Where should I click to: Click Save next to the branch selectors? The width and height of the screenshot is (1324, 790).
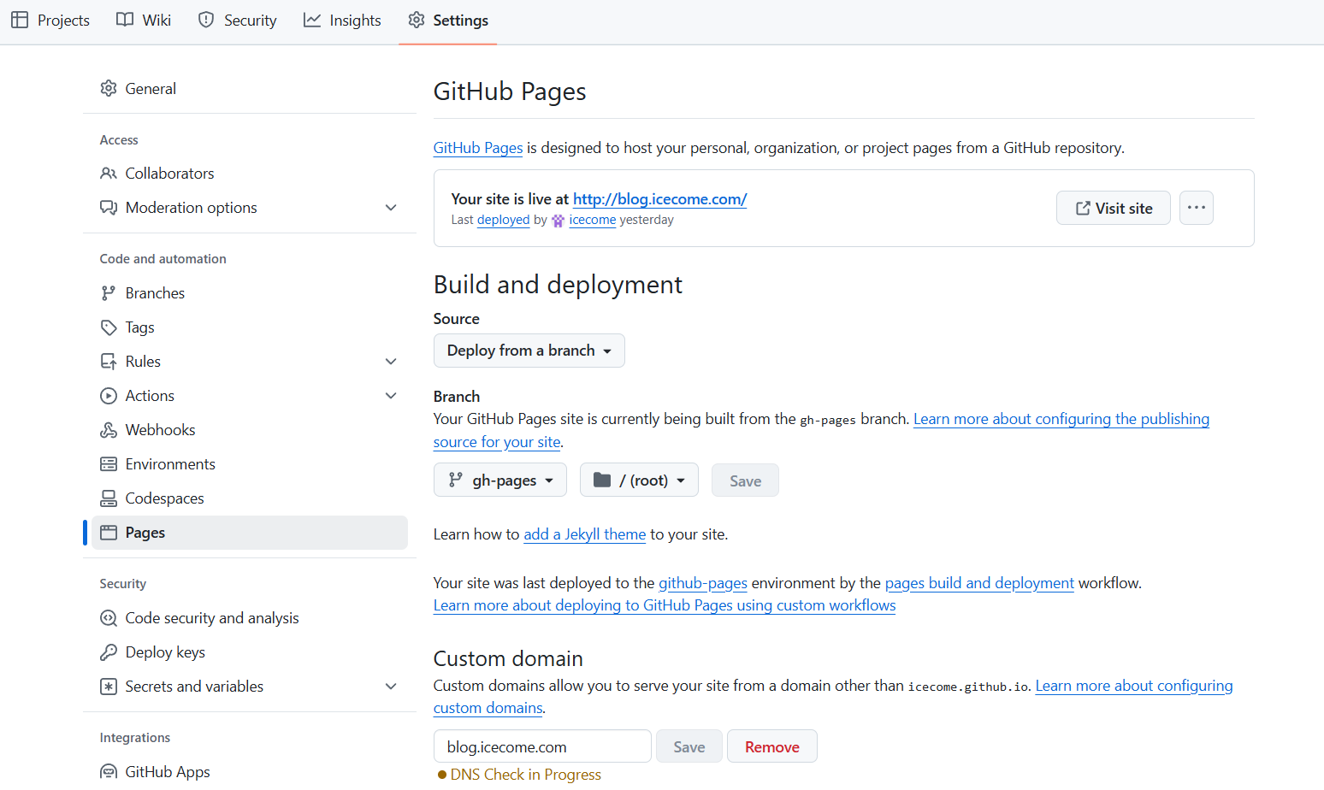pyautogui.click(x=745, y=480)
